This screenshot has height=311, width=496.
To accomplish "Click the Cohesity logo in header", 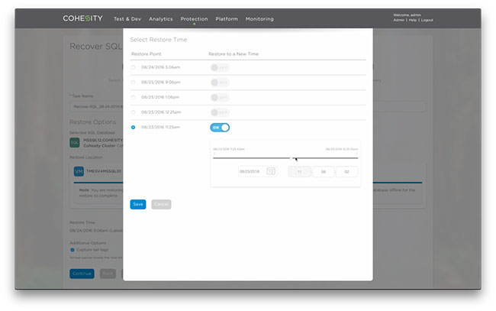I will coord(84,18).
